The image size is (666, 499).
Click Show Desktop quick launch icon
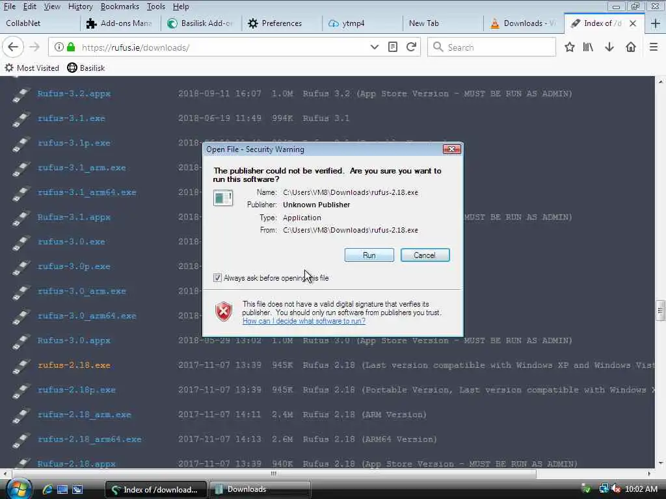[x=62, y=489]
